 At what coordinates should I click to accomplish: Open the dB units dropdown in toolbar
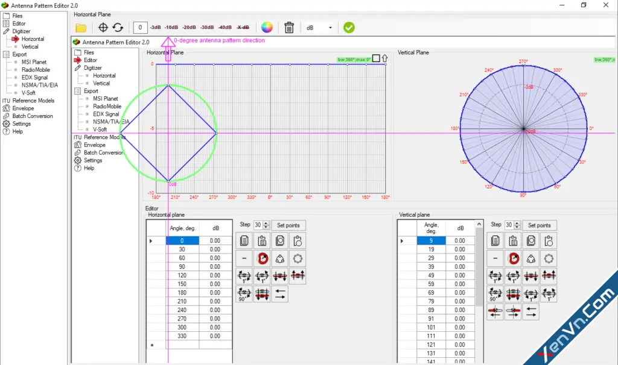coord(319,28)
